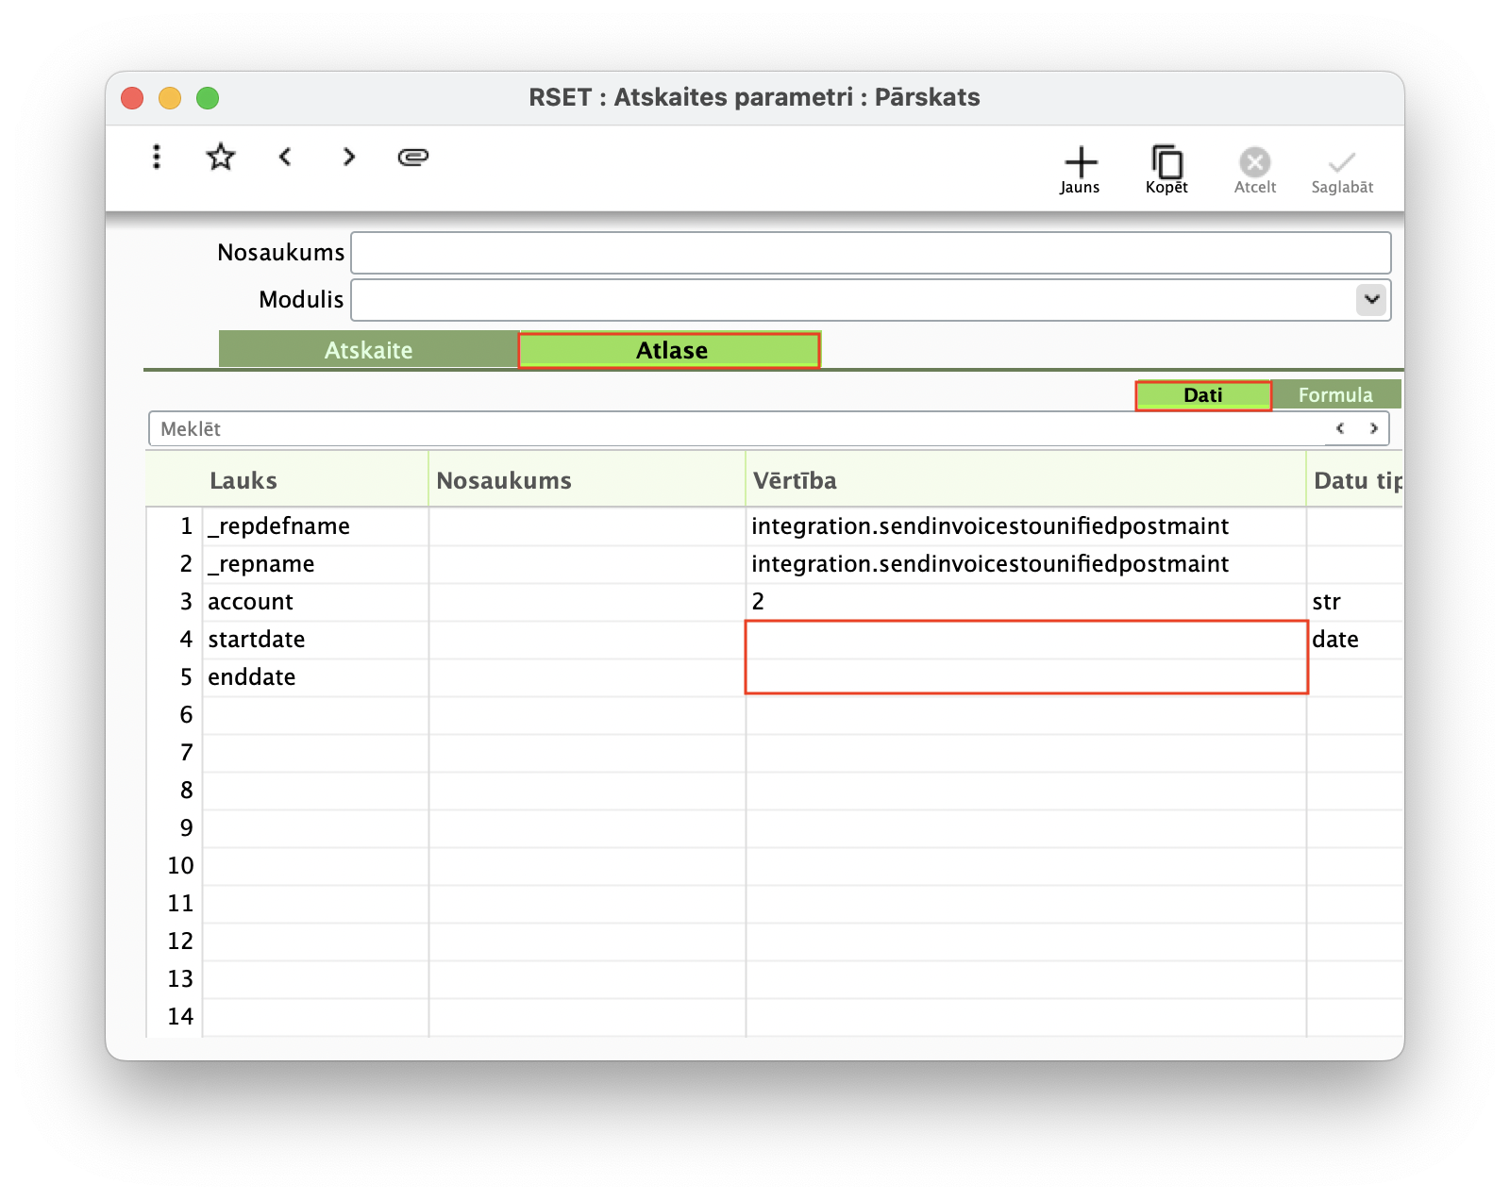Copy record using Kopēt icon
This screenshot has height=1200, width=1510.
(x=1167, y=170)
